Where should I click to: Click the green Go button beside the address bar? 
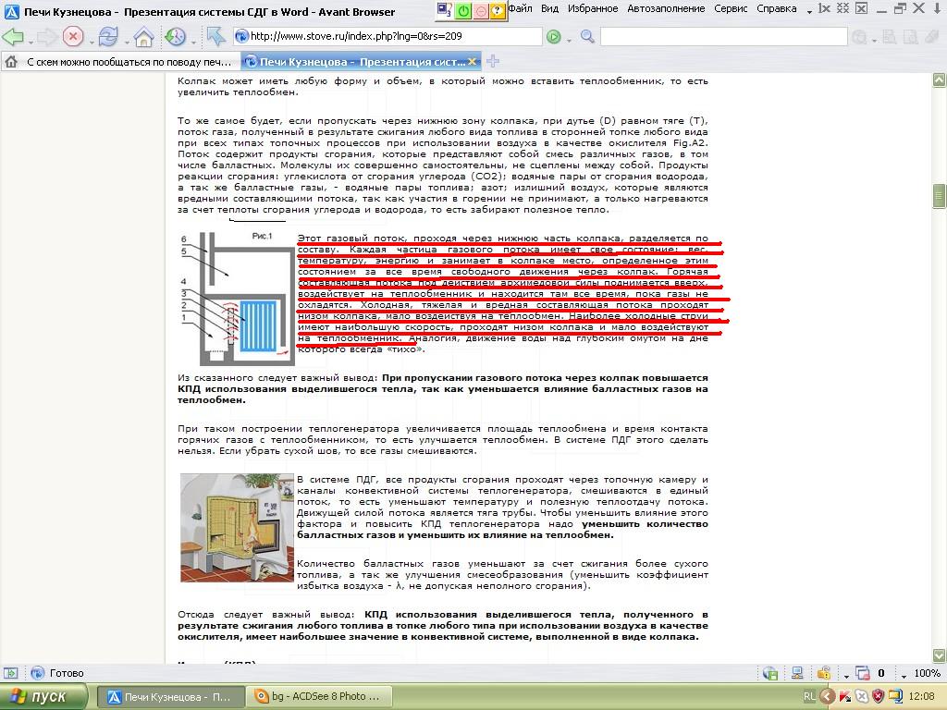click(x=553, y=37)
